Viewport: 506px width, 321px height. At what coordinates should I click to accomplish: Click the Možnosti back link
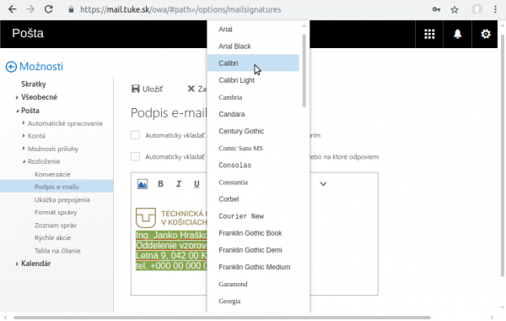(41, 67)
